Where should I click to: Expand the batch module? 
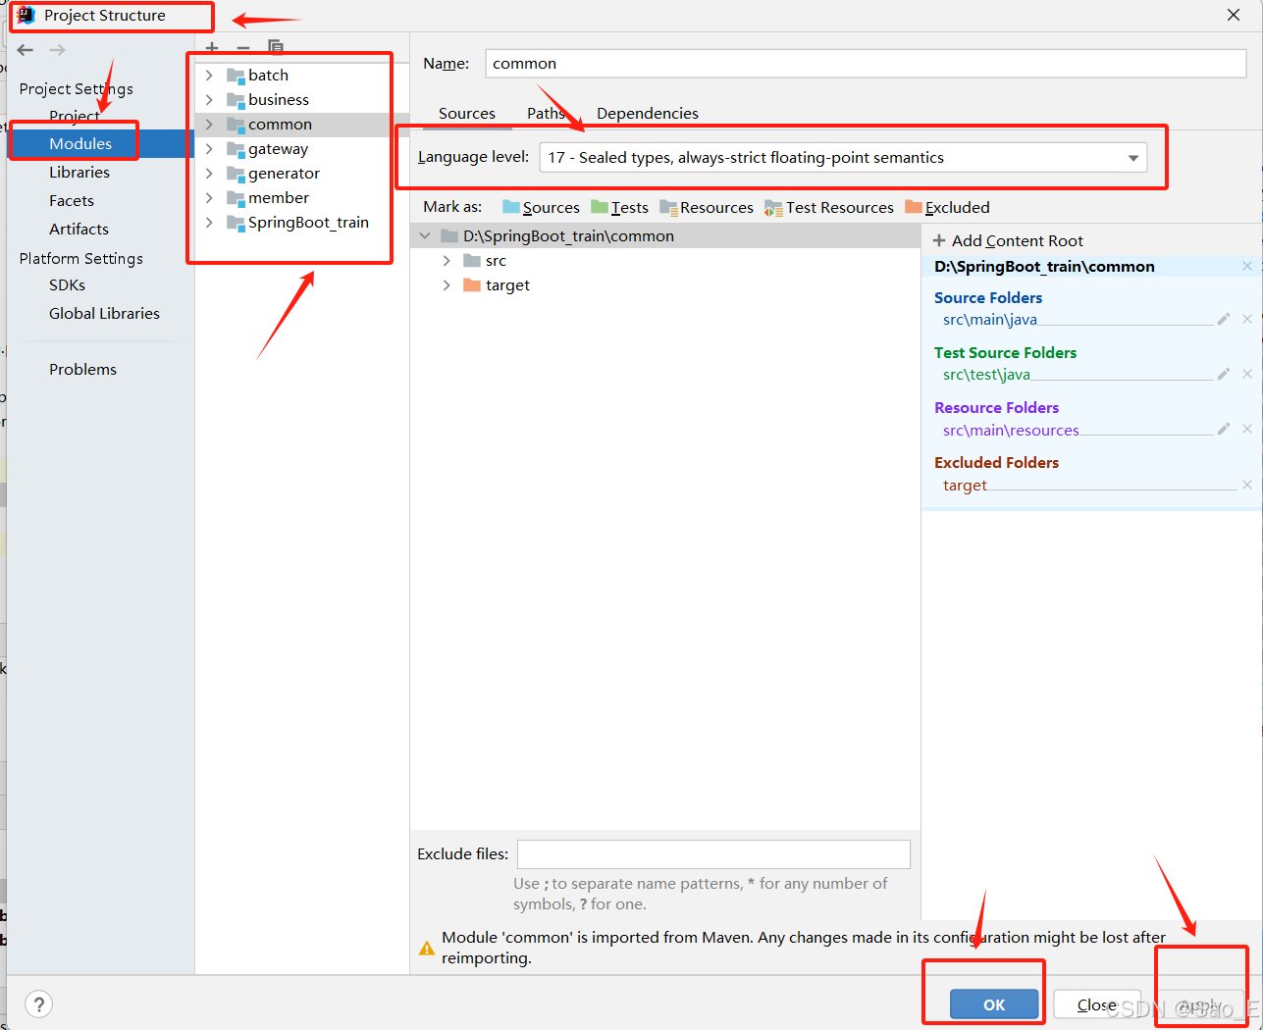209,75
